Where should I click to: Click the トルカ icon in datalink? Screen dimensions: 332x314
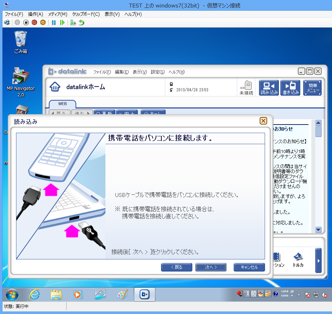pyautogui.click(x=298, y=260)
